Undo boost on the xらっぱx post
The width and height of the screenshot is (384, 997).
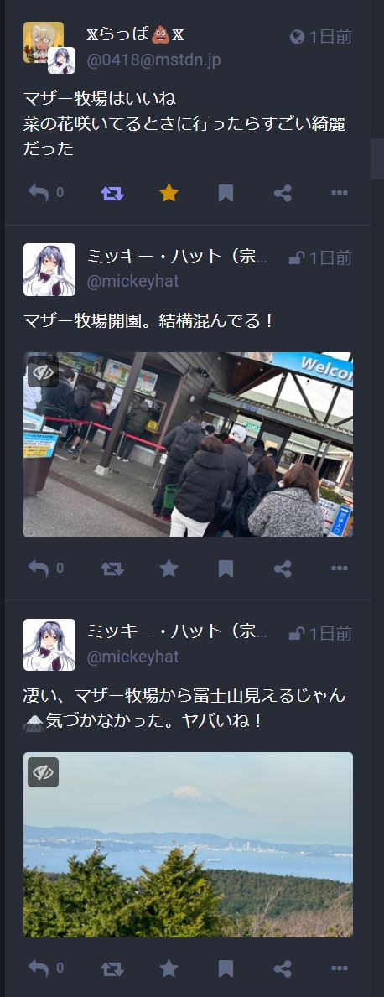pyautogui.click(x=112, y=193)
